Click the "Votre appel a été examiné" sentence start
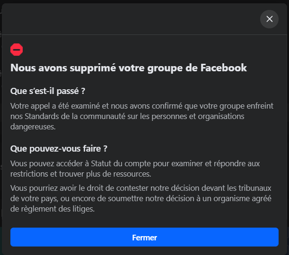 pyautogui.click(x=52, y=106)
